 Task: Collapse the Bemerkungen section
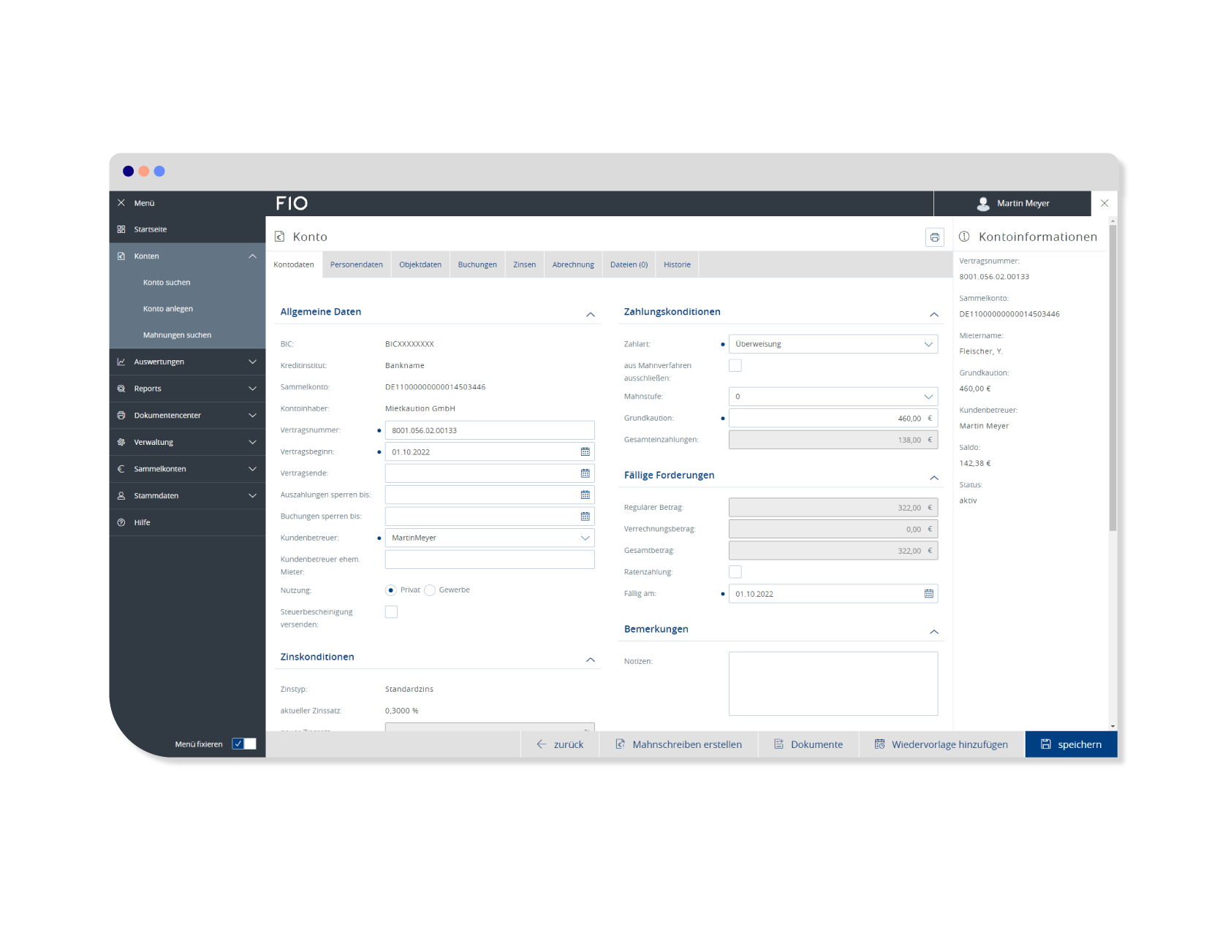pos(934,631)
